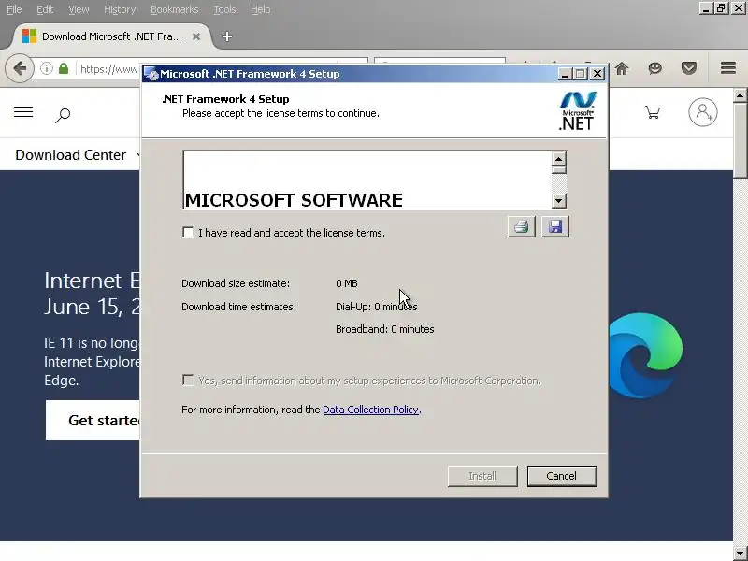Screen dimensions: 748x561
Task: Go to Firefox home page icon
Action: coord(622,68)
